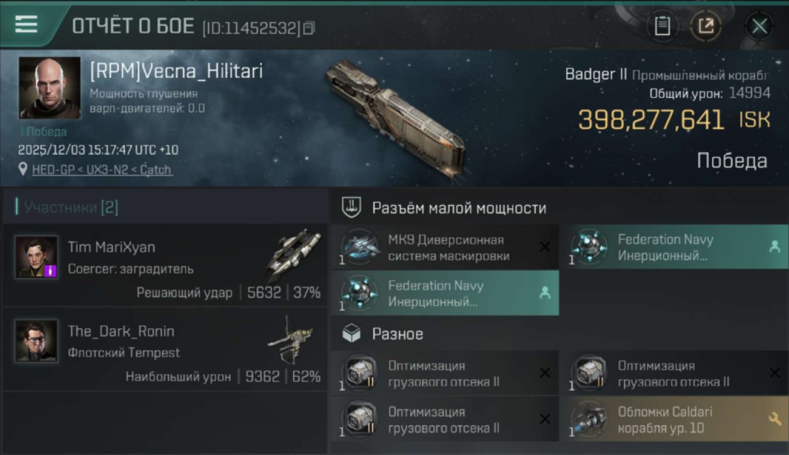
Task: Share the battle report via export icon
Action: point(706,26)
